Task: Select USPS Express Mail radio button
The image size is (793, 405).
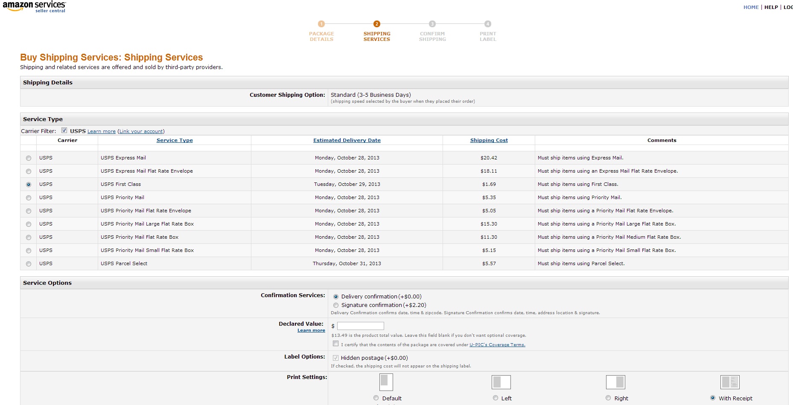Action: 29,158
